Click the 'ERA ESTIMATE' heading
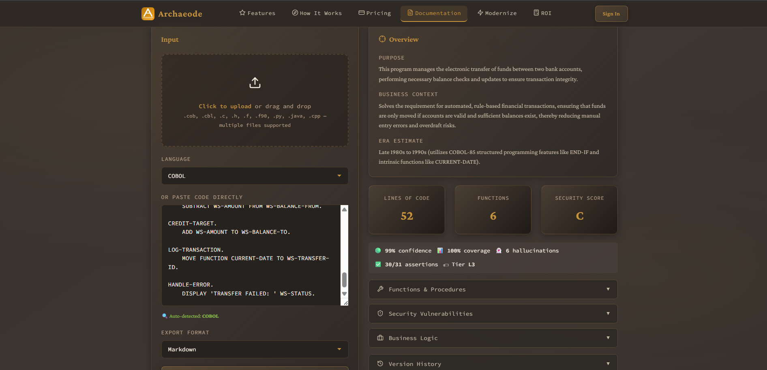 pyautogui.click(x=401, y=141)
